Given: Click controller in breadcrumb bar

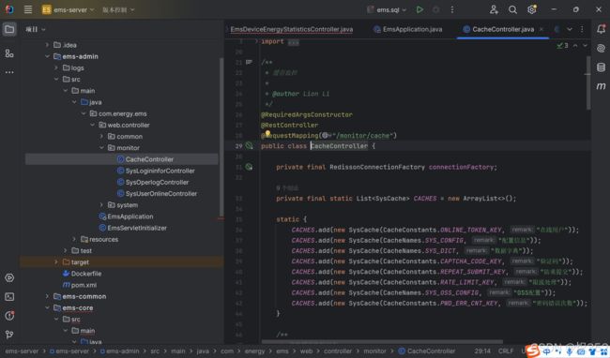Looking at the screenshot, I should pyautogui.click(x=337, y=351).
